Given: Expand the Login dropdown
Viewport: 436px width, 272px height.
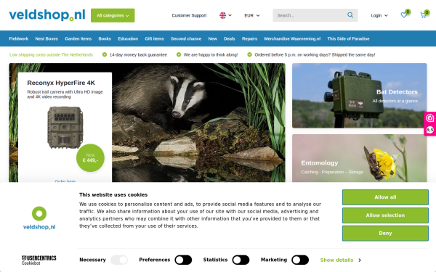Looking at the screenshot, I should [379, 15].
